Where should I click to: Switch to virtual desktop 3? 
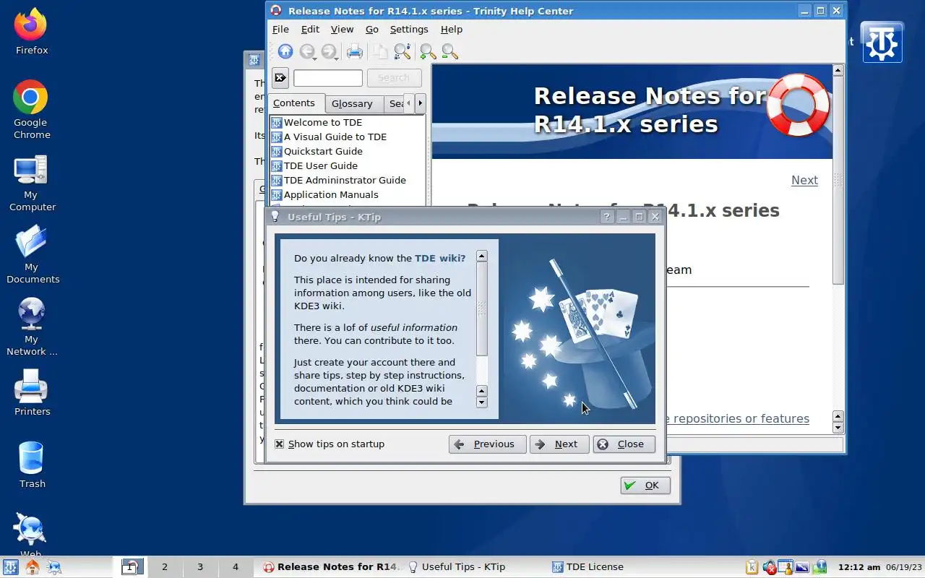tap(200, 567)
